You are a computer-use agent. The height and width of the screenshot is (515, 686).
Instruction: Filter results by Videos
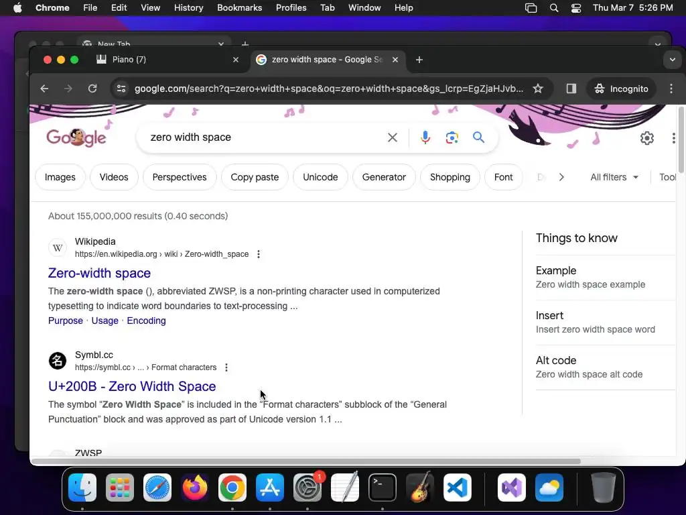pyautogui.click(x=114, y=177)
